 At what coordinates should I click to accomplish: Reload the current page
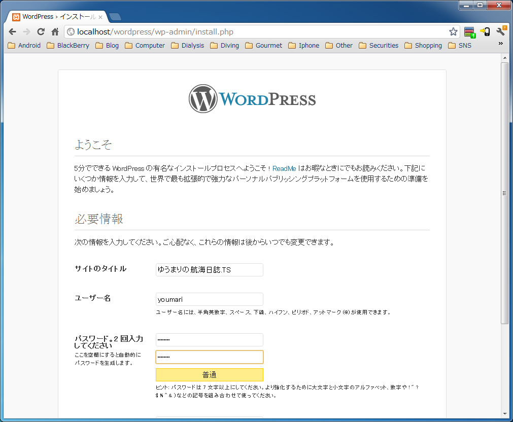click(41, 32)
